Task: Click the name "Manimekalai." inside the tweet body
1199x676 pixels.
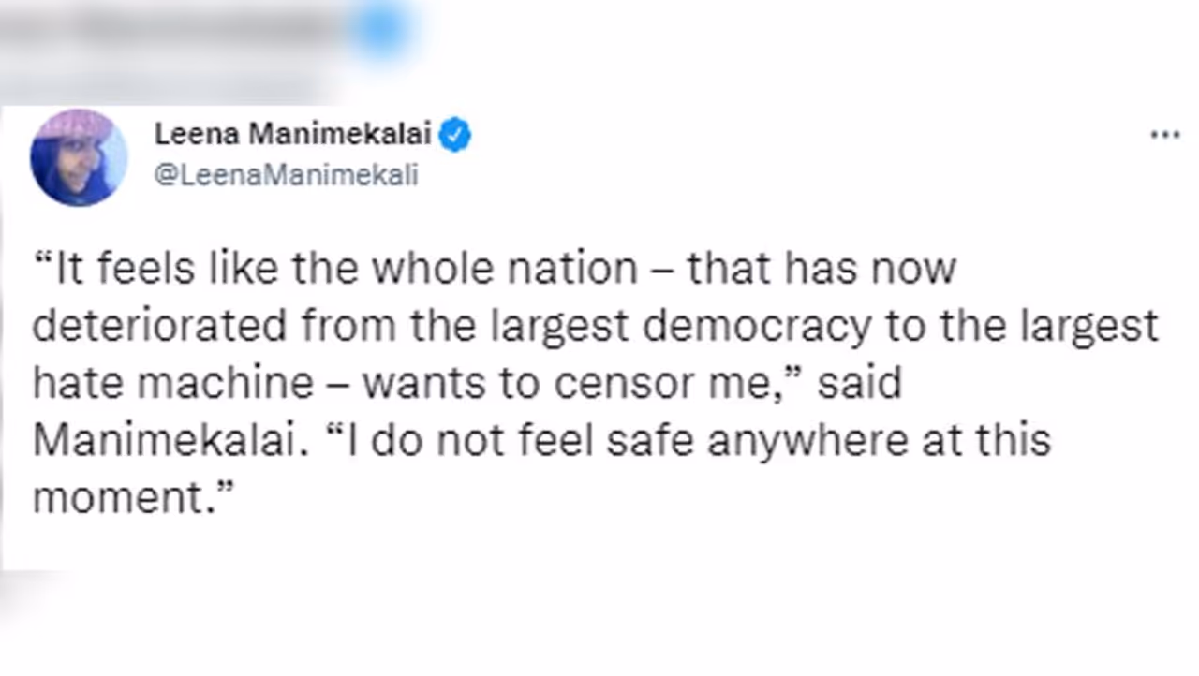Action: coord(170,440)
